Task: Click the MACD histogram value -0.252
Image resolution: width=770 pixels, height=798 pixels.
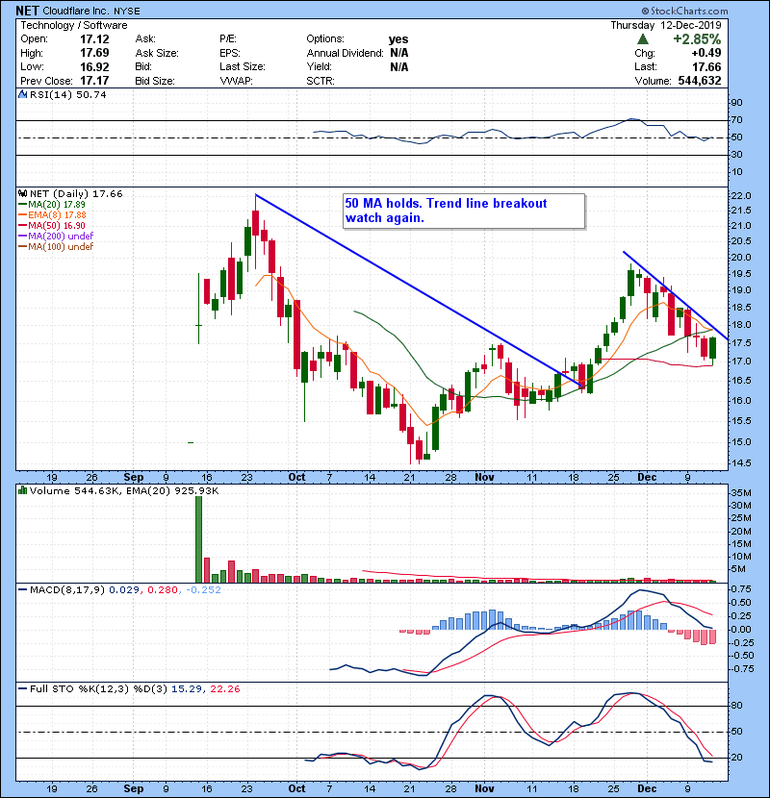Action: (x=203, y=589)
